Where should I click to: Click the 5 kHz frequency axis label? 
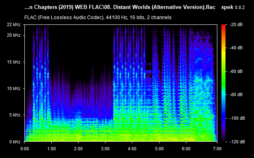[15, 115]
